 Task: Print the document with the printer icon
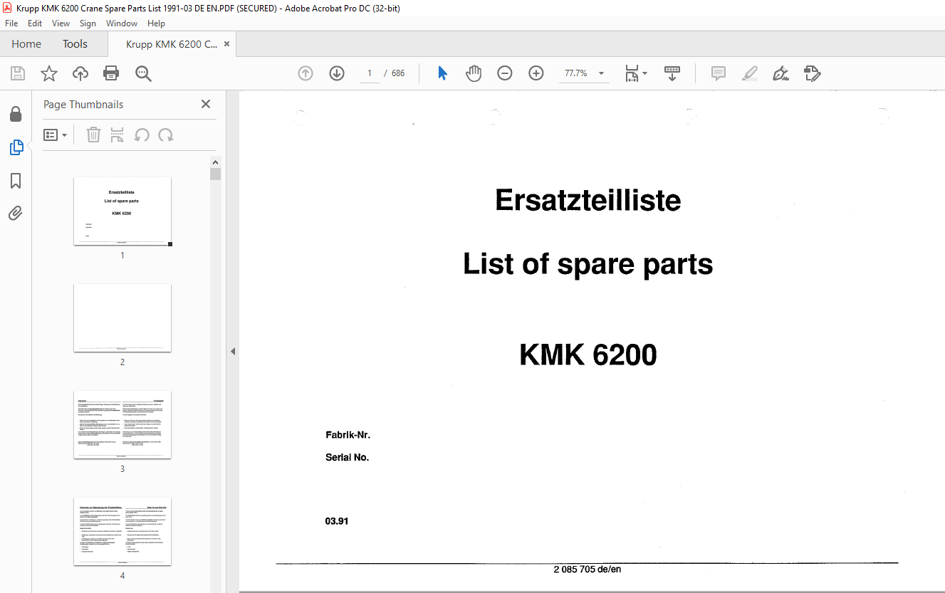111,73
